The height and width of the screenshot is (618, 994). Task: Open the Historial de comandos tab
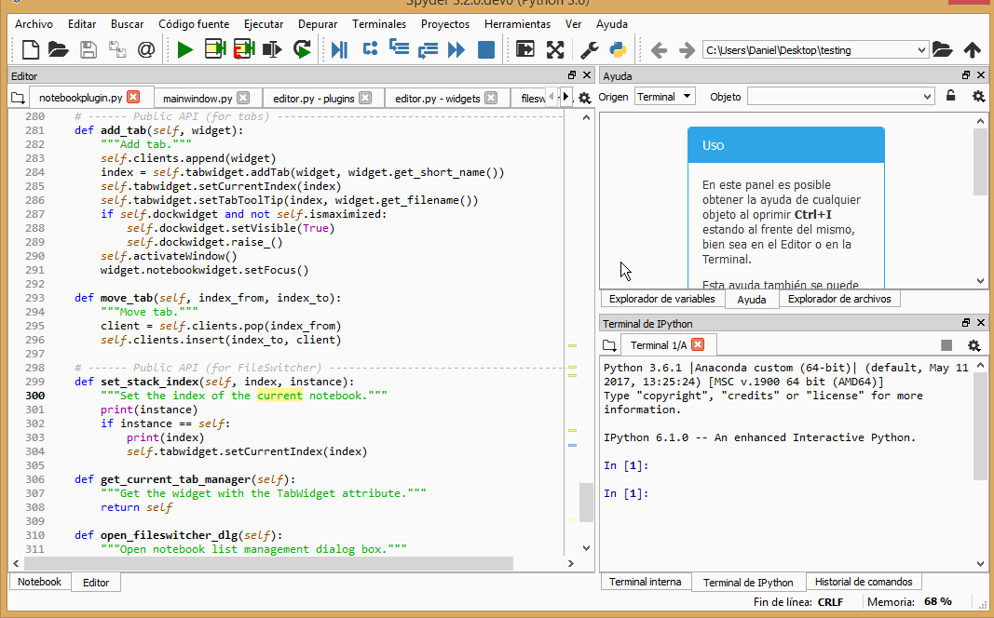864,582
